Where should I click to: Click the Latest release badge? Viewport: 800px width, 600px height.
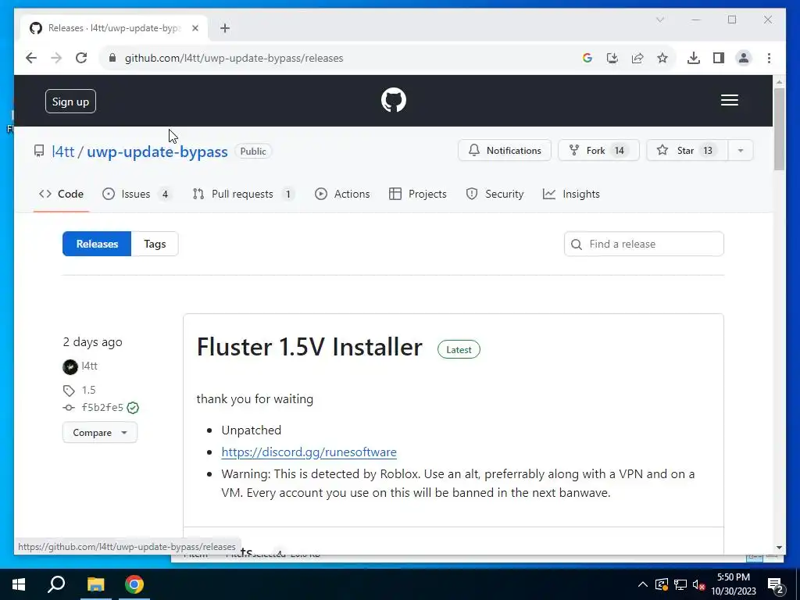[x=459, y=349]
